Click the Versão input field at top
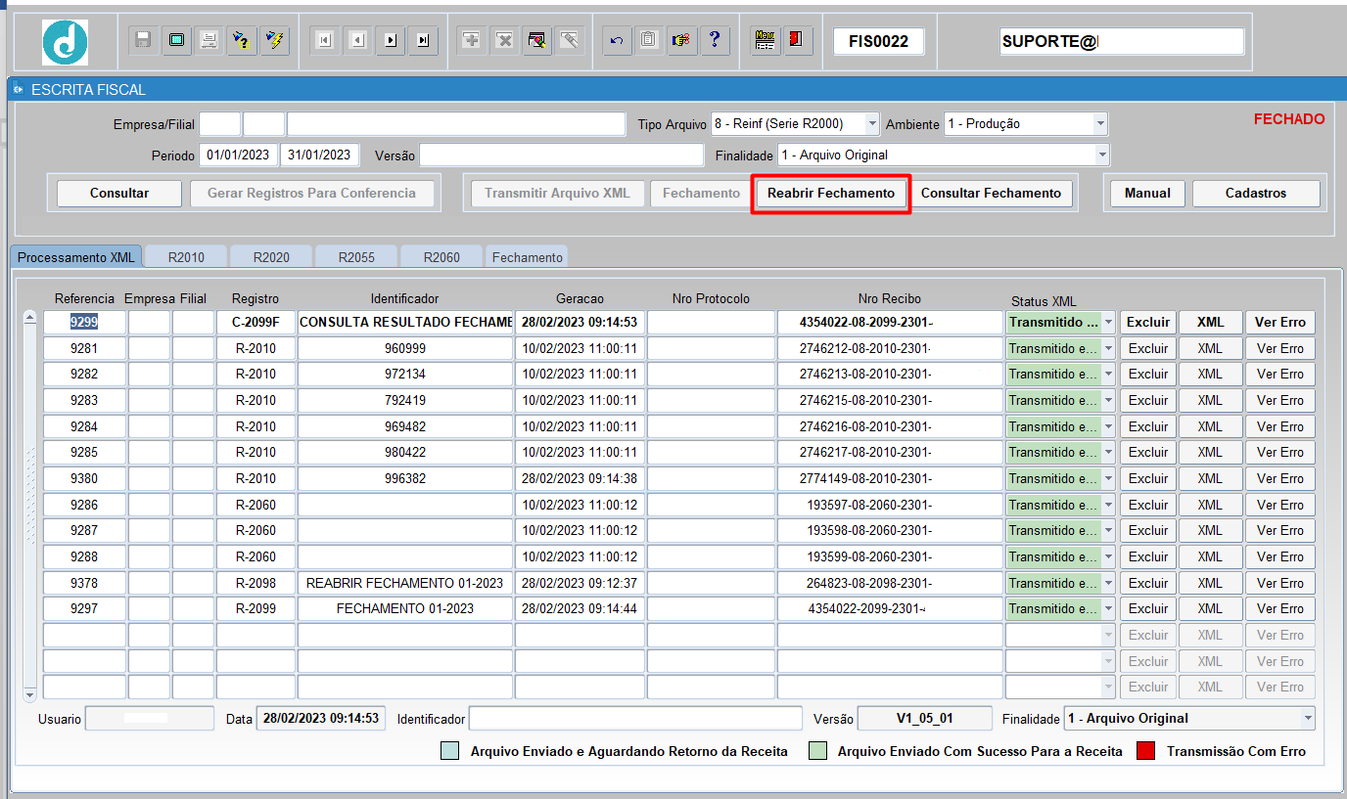Image resolution: width=1347 pixels, height=799 pixels. coord(562,155)
